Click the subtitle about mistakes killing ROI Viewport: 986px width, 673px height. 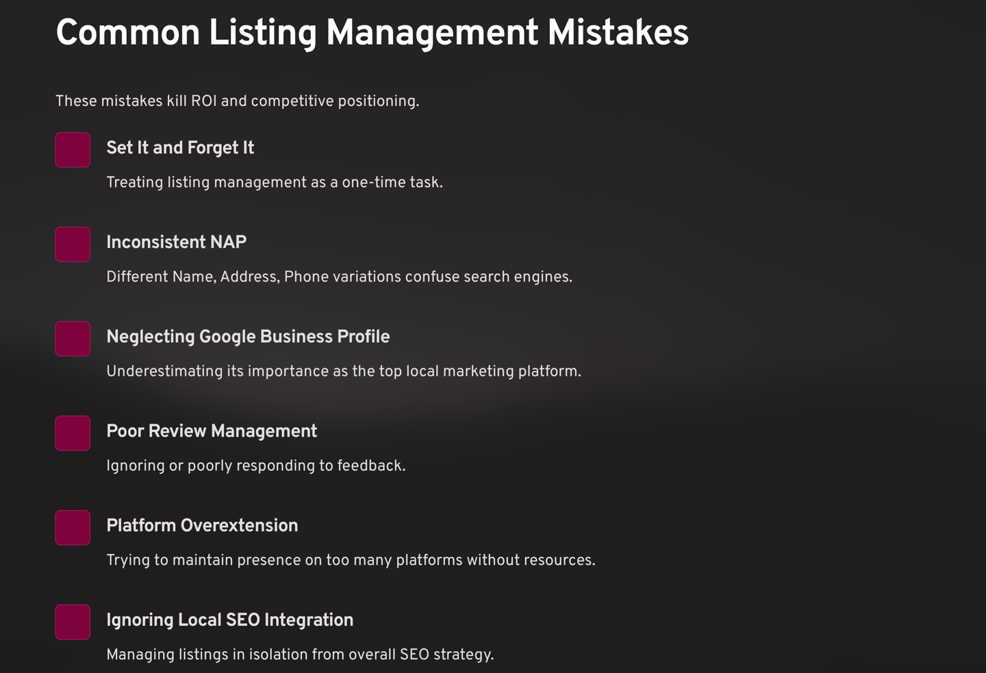coord(237,101)
